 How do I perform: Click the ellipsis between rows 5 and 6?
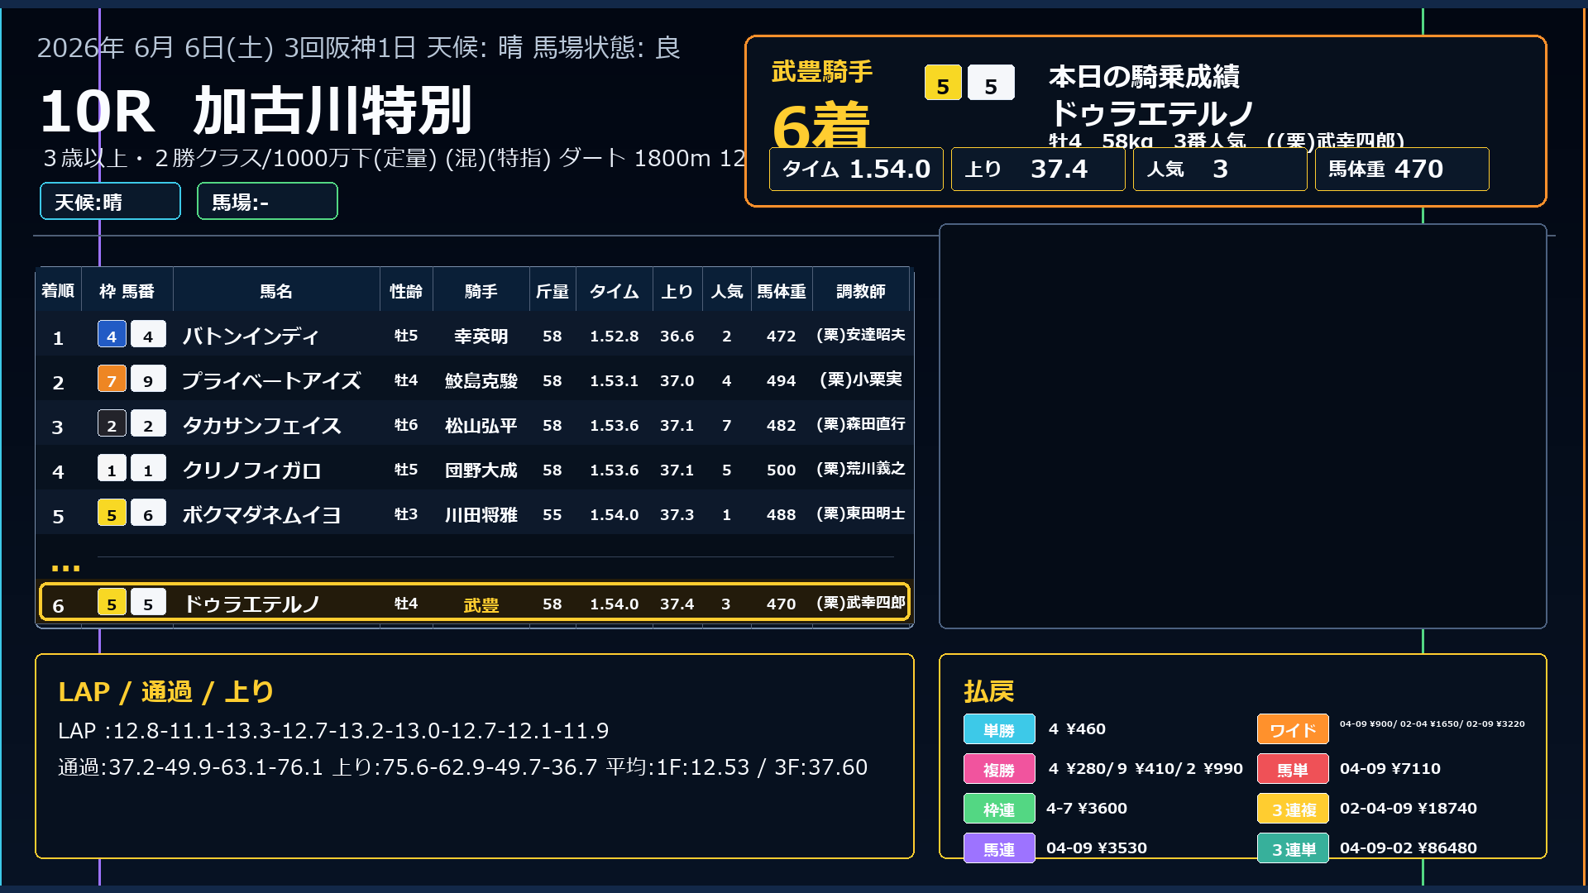tap(65, 567)
